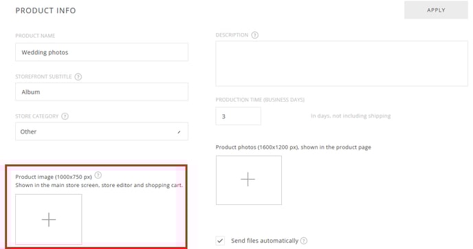Click the hint In days, not including shipping
This screenshot has width=473, height=249.
[x=351, y=116]
